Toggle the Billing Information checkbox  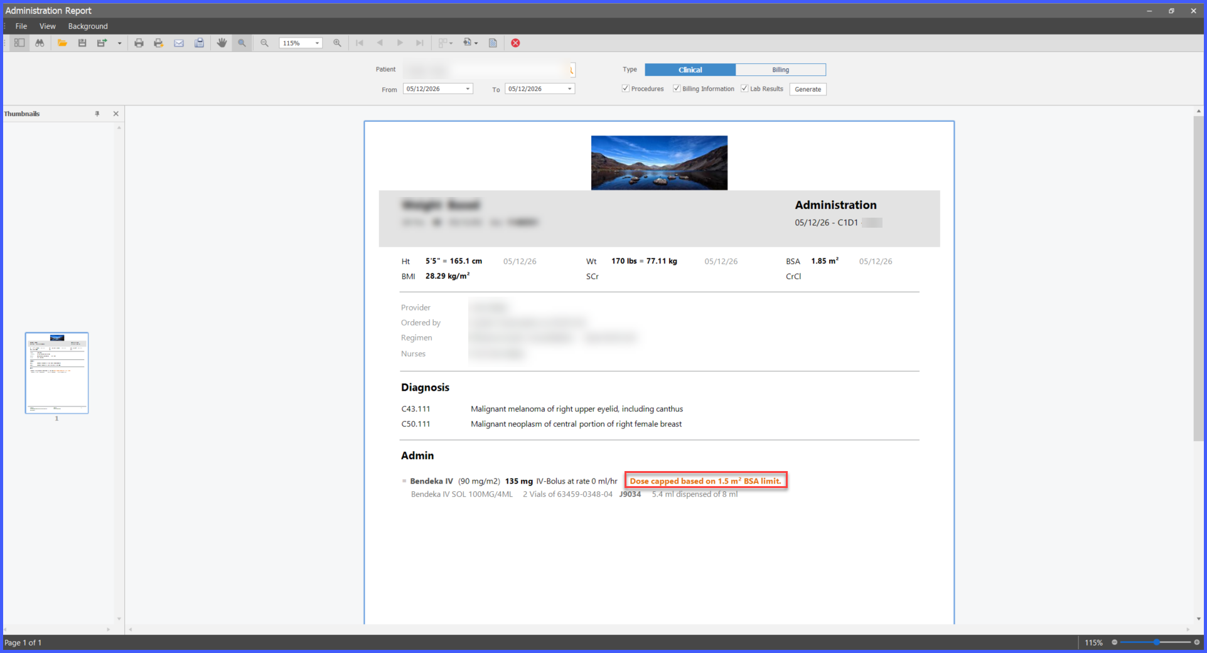click(677, 88)
